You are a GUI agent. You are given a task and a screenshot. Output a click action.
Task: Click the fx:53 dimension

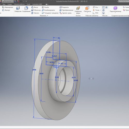point(52,62)
